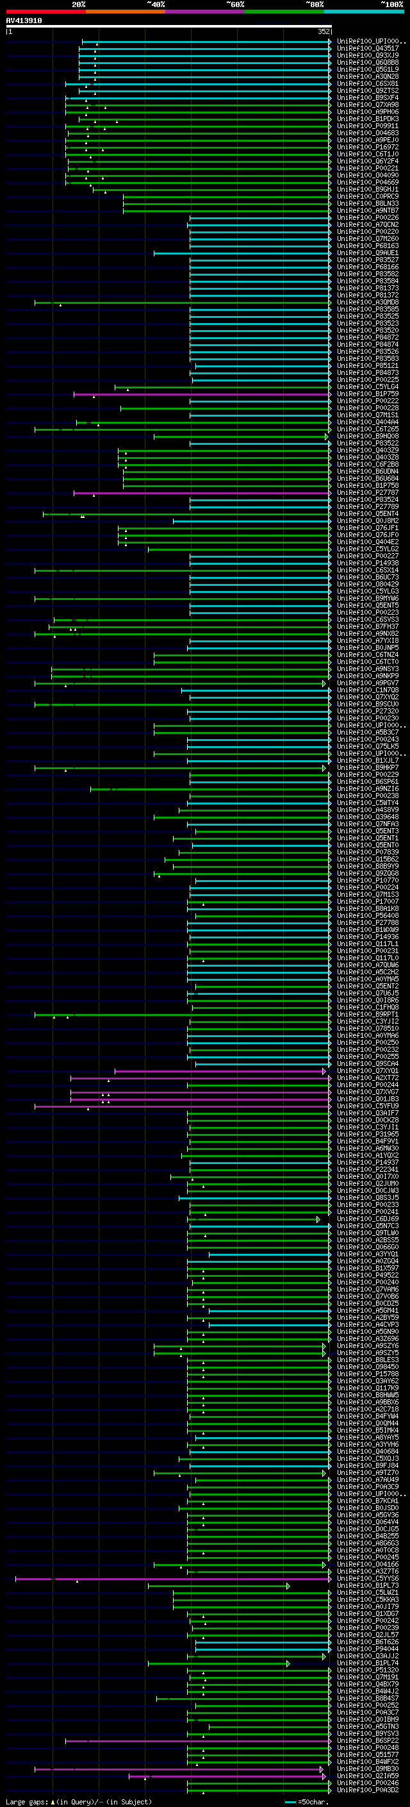
Task: Select the UniRef100_Q9SCA4 label
Action: point(367,1064)
